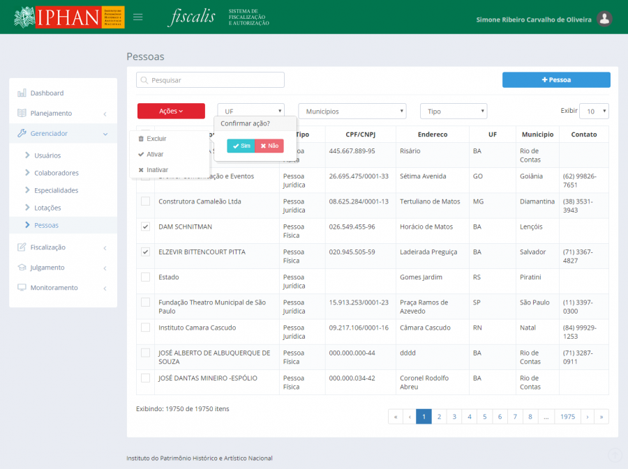Open the Tipo filter dropdown
This screenshot has height=469, width=628.
[x=453, y=112]
